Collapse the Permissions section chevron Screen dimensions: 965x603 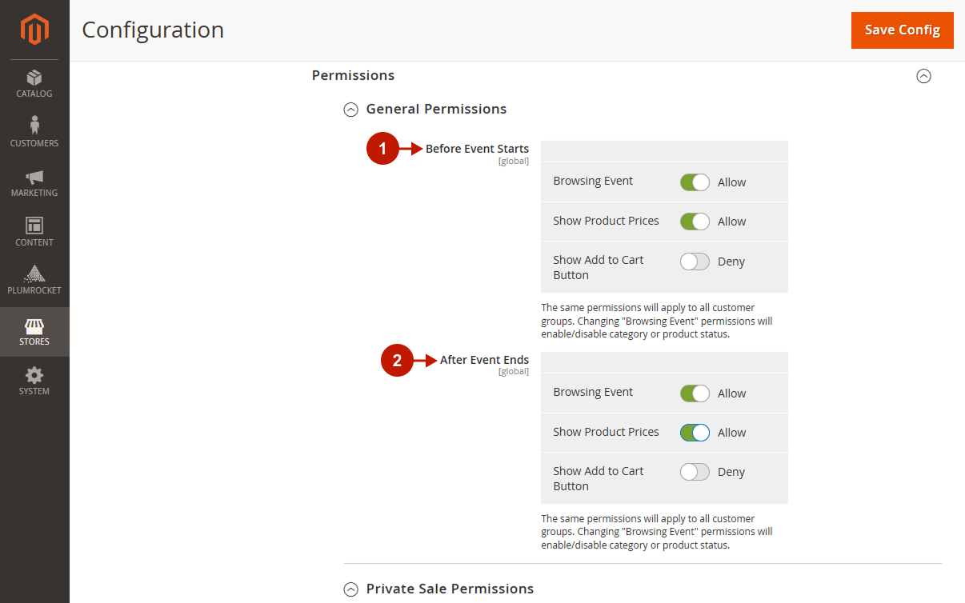(923, 76)
